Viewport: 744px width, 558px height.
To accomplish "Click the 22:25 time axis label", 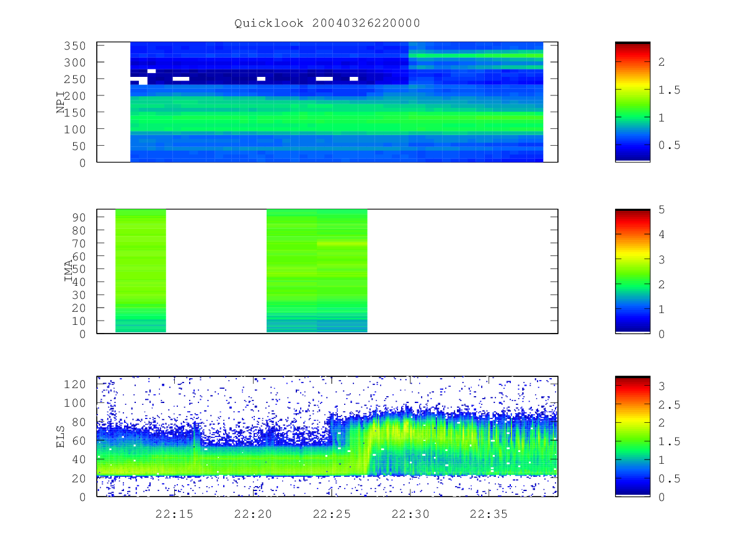I will 332,514.
